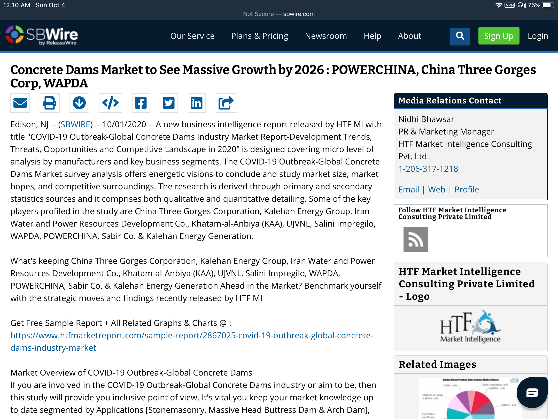This screenshot has width=558, height=419.
Task: Click Follow HTF Market Intelligence heading
Action: 452,213
